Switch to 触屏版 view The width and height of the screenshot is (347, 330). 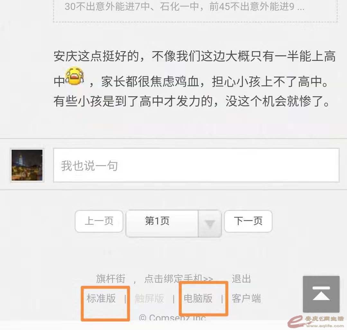149,298
